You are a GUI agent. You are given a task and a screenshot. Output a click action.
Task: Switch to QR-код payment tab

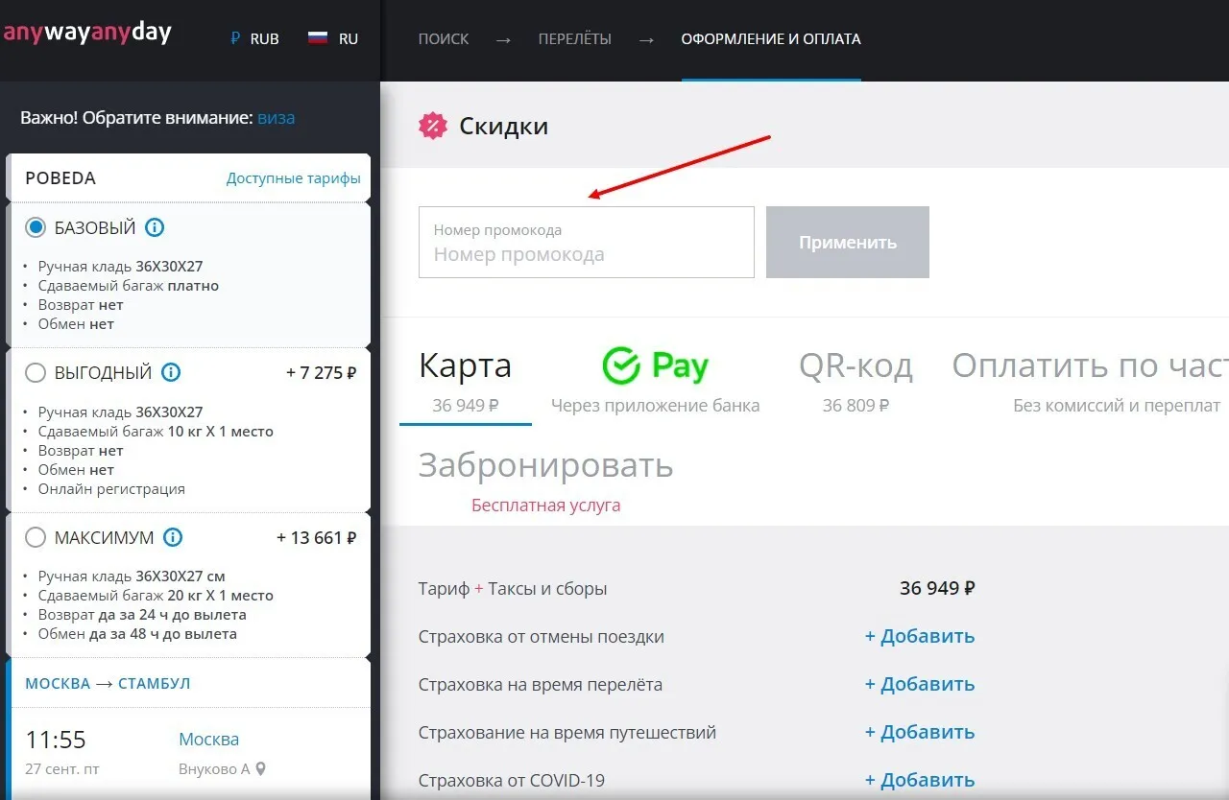(855, 379)
